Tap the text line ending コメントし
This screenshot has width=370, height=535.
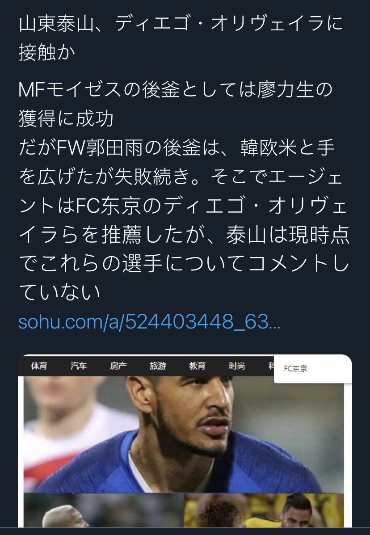184,264
